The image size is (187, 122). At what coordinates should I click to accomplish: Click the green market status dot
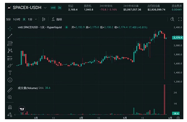tap(67, 27)
